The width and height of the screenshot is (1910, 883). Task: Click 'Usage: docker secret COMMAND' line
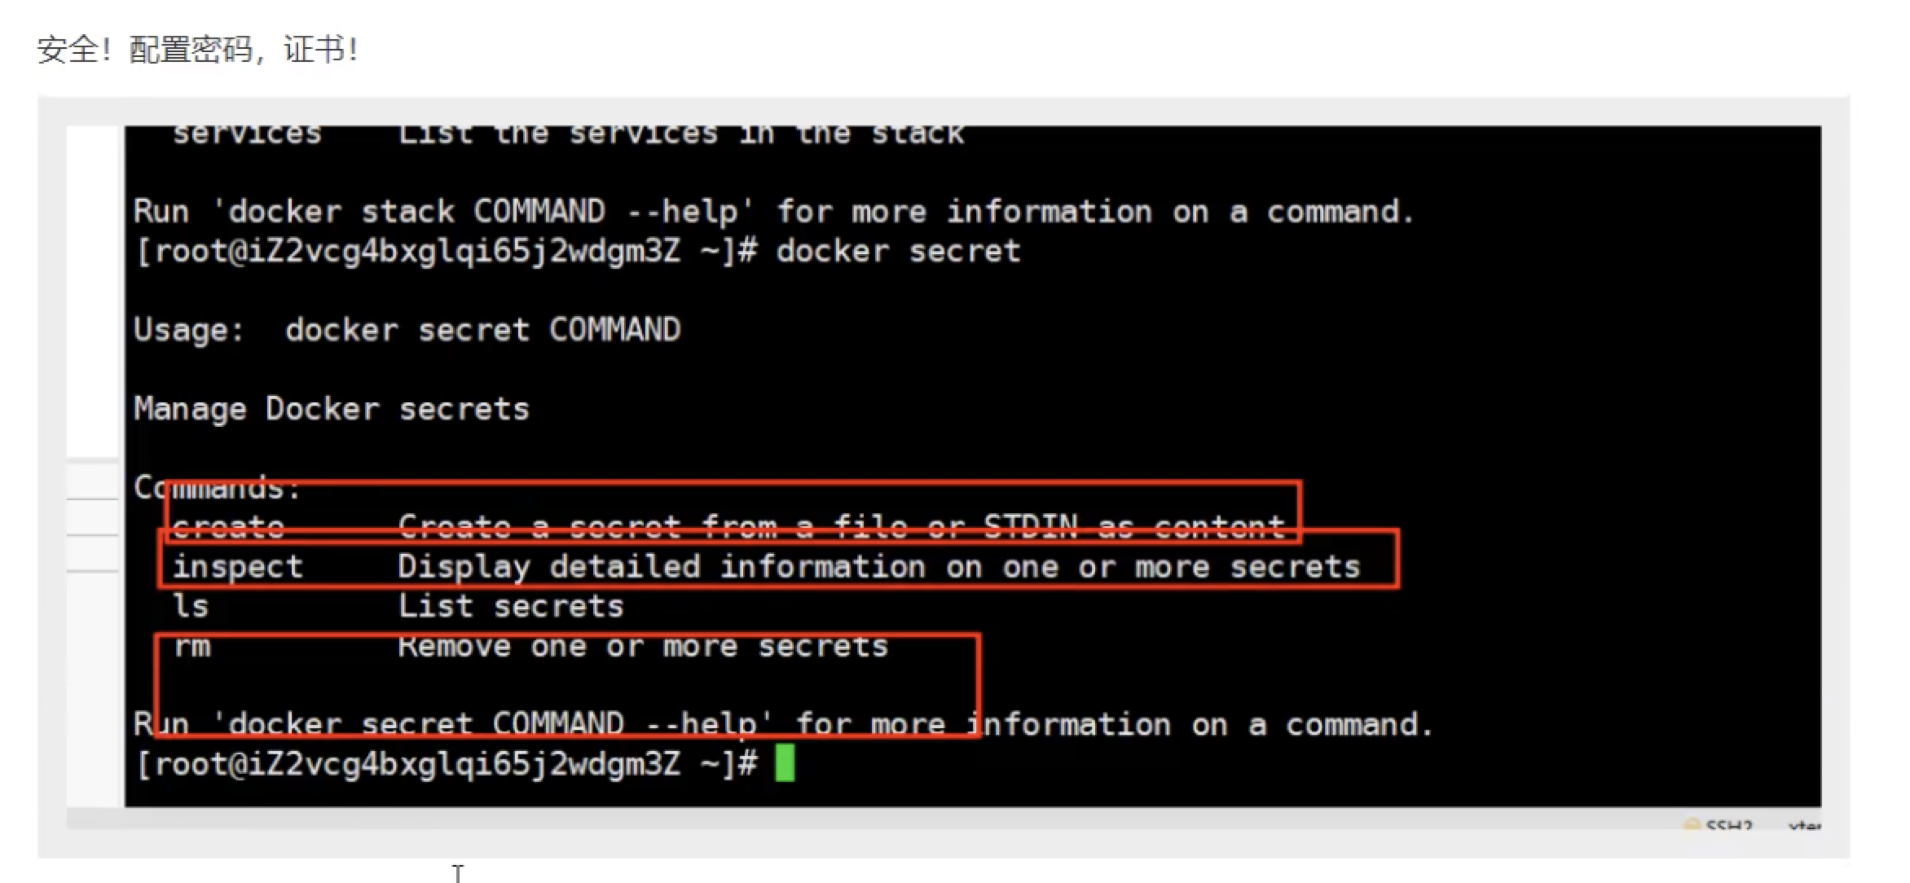pos(407,330)
